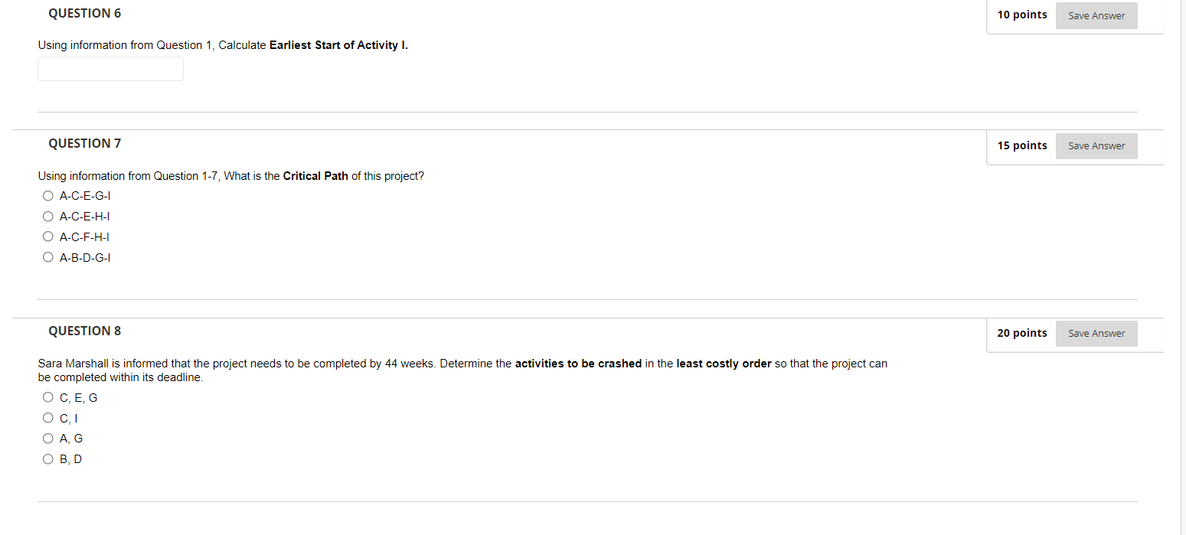Save the answer for Question 8

coord(1096,333)
